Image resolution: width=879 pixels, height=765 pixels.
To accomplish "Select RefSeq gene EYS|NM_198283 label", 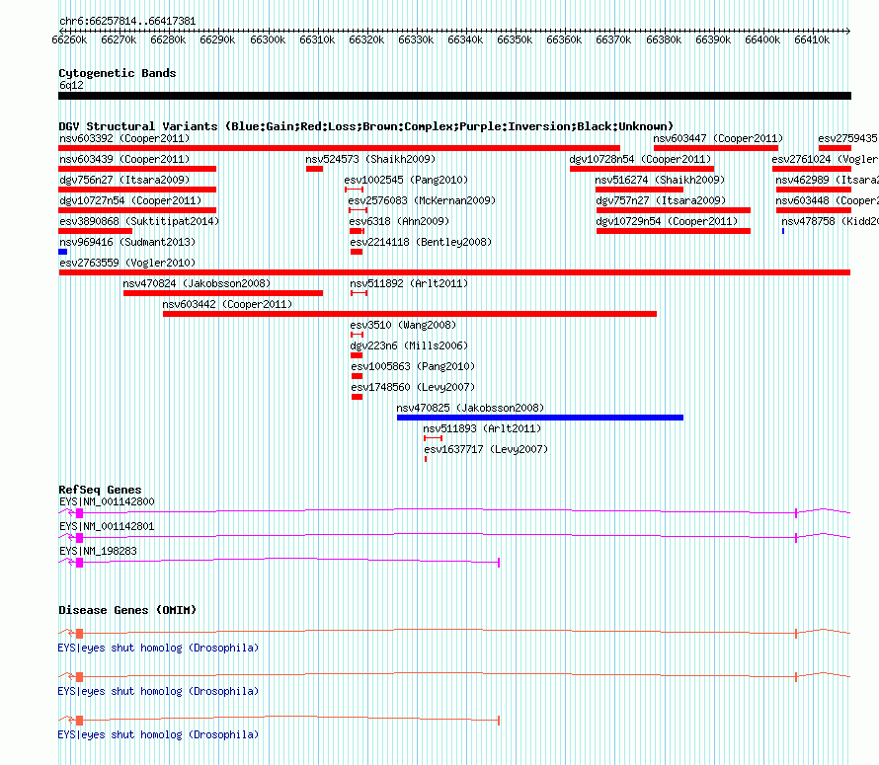I will click(x=98, y=551).
